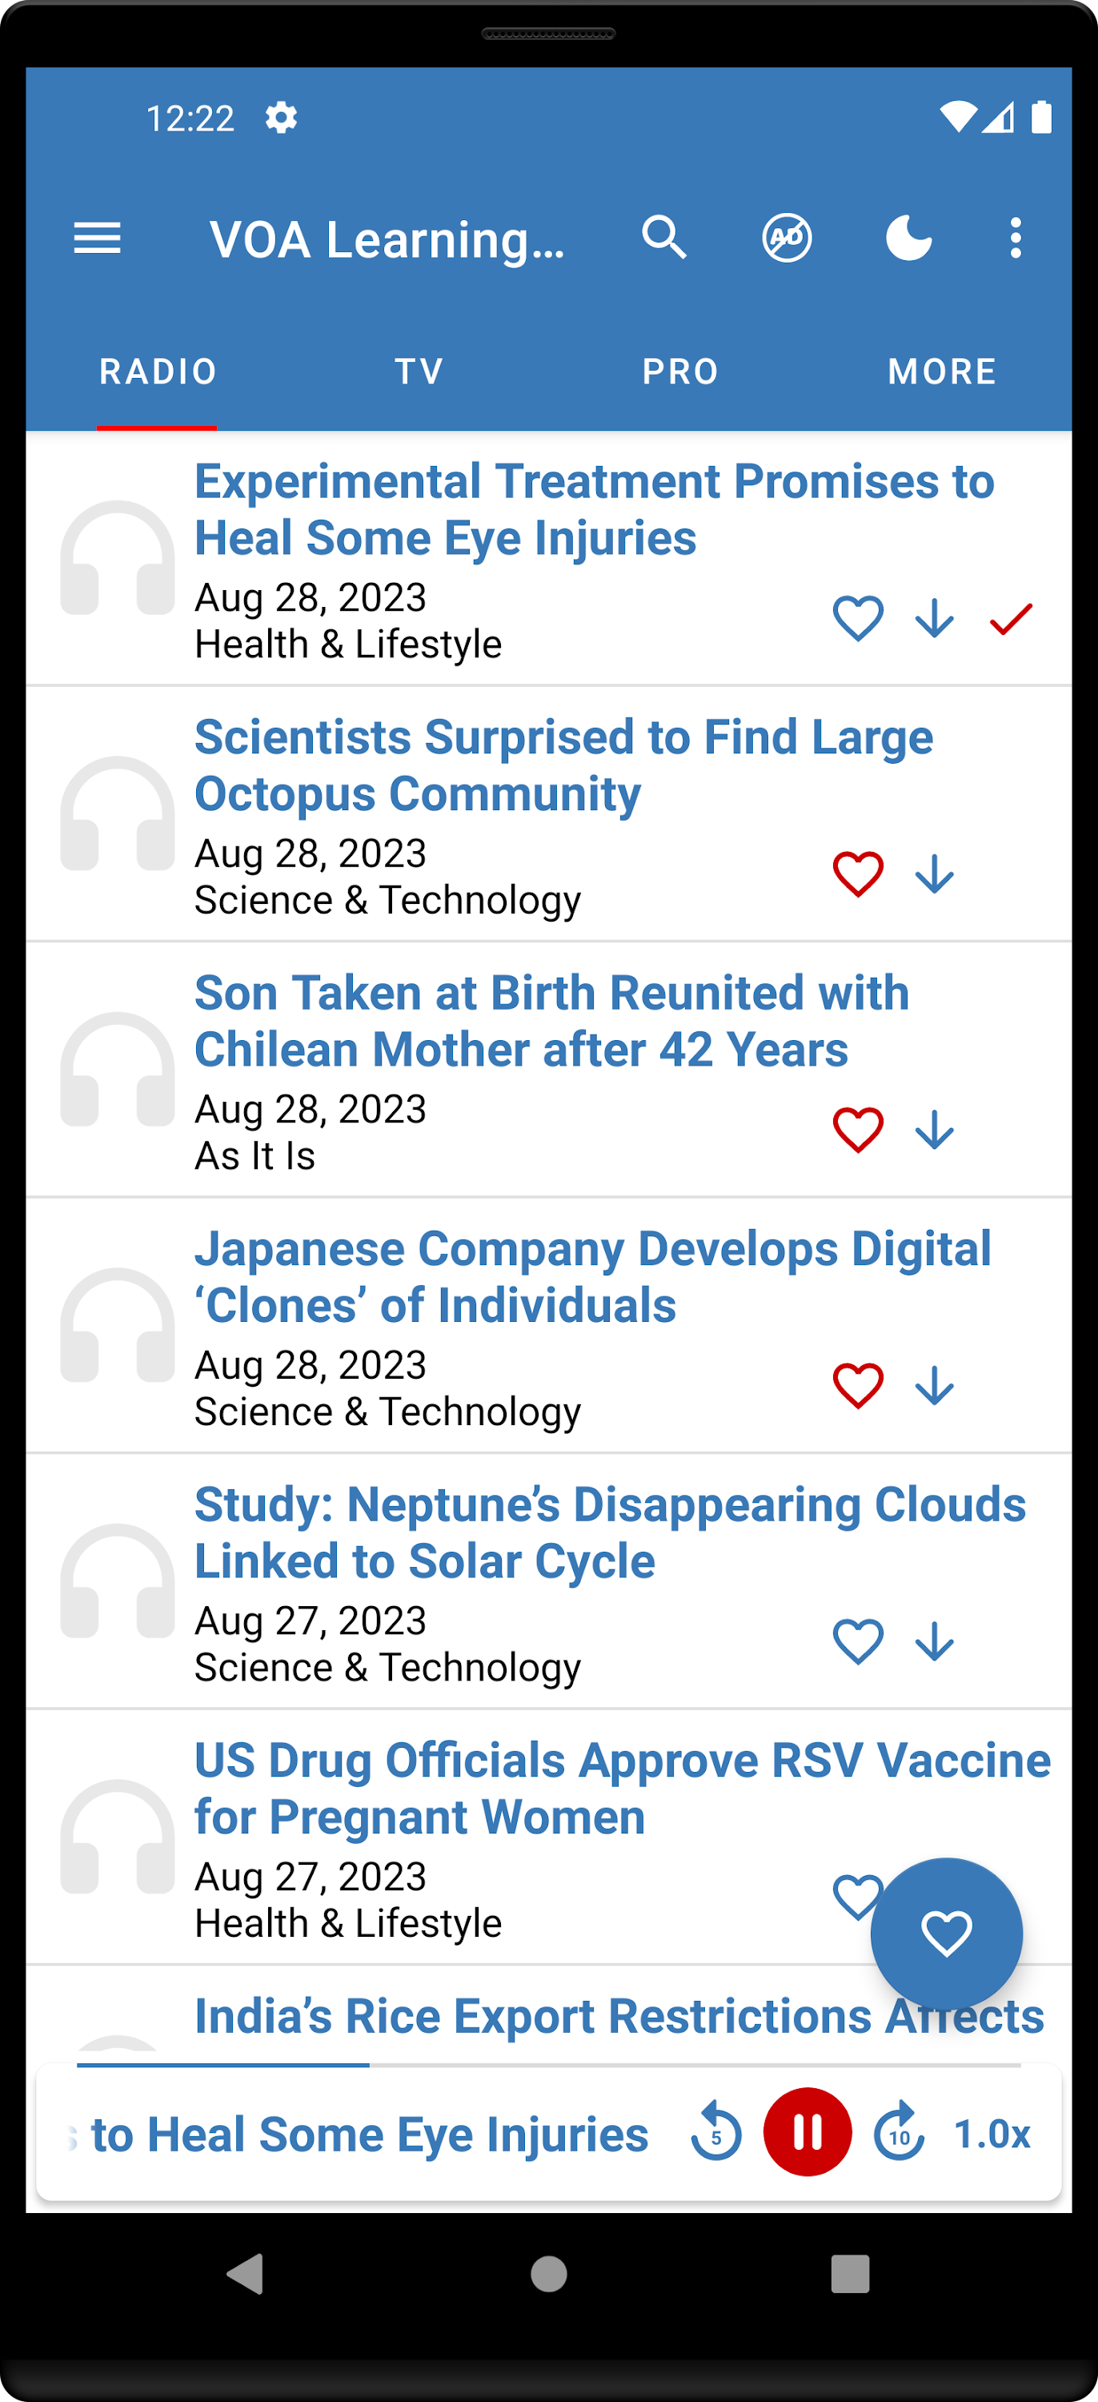Open the MORE tab

tap(941, 372)
